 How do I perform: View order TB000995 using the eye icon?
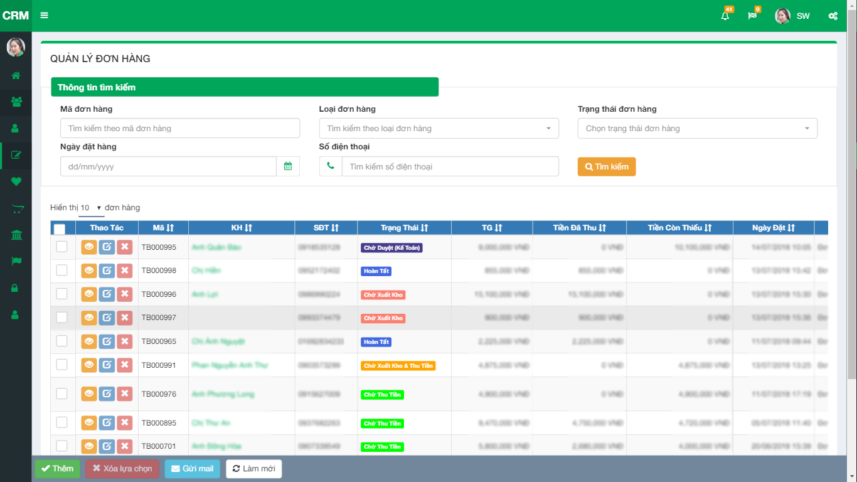(x=89, y=247)
